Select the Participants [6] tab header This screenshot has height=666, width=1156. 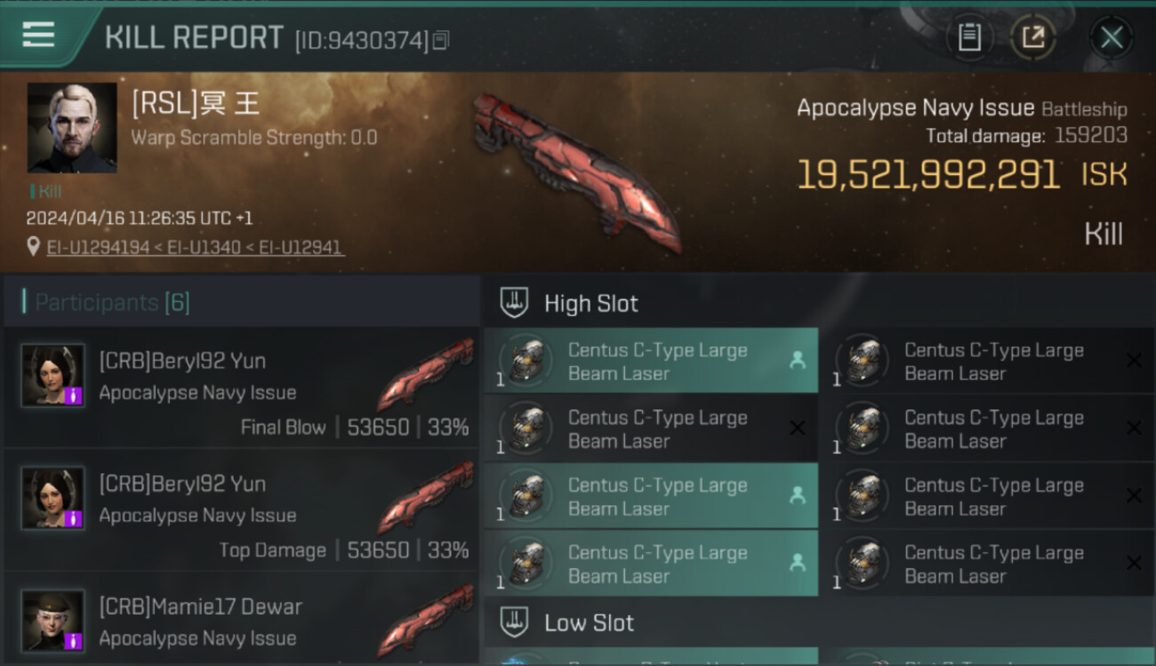tap(112, 303)
